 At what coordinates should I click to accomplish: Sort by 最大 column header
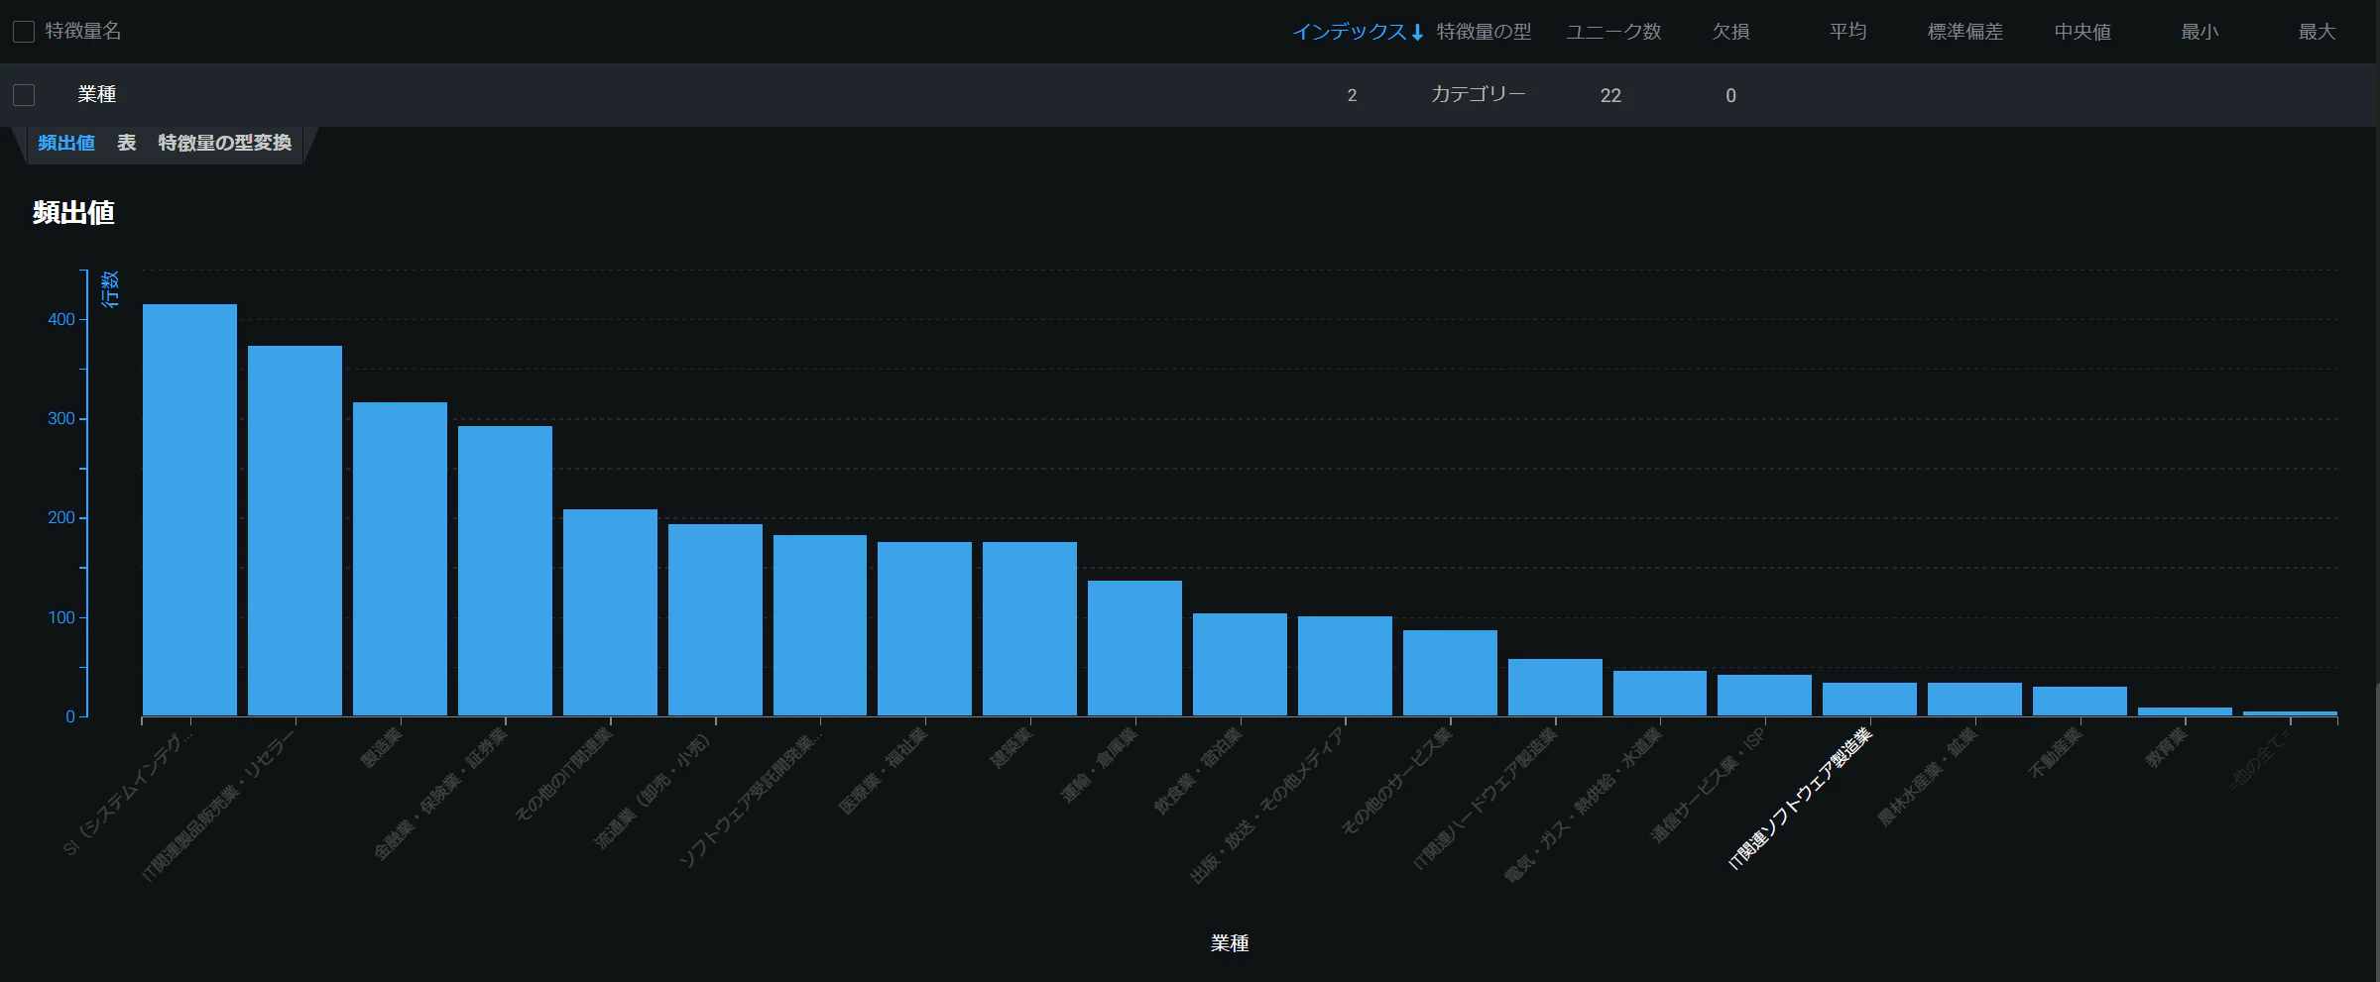[x=2317, y=32]
